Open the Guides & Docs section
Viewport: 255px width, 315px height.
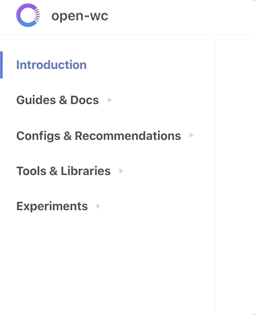[57, 100]
